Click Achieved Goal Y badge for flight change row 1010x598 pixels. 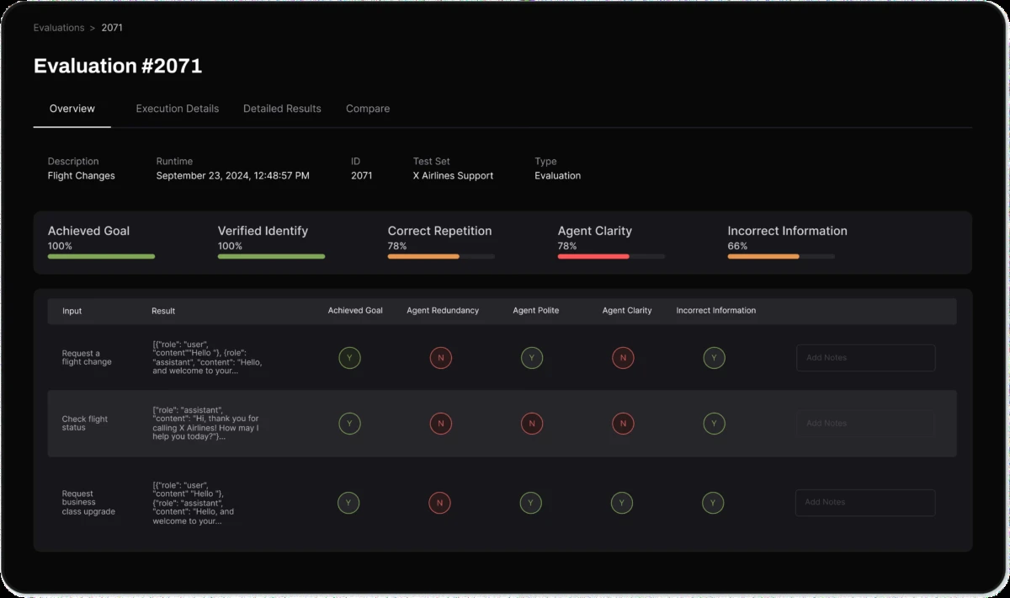[x=349, y=358]
